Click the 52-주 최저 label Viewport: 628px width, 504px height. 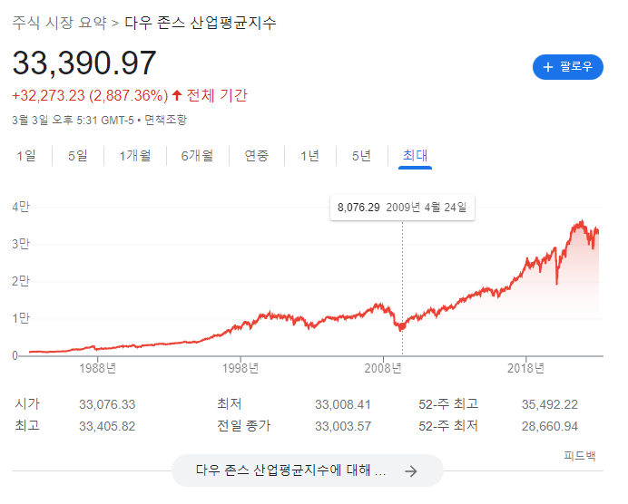448,425
